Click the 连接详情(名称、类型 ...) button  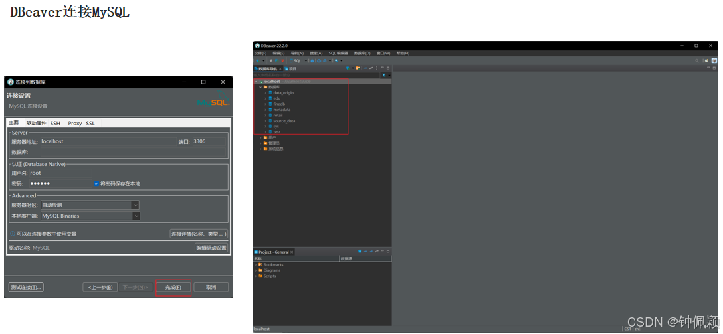199,234
